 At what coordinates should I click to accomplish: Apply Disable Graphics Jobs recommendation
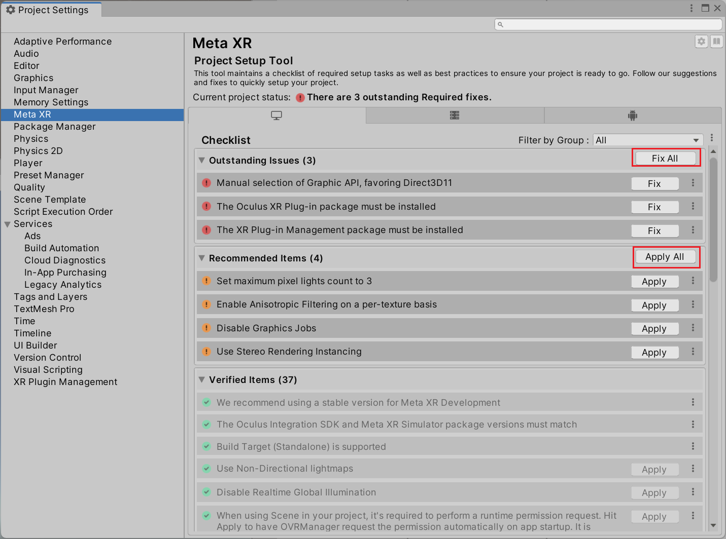click(655, 328)
